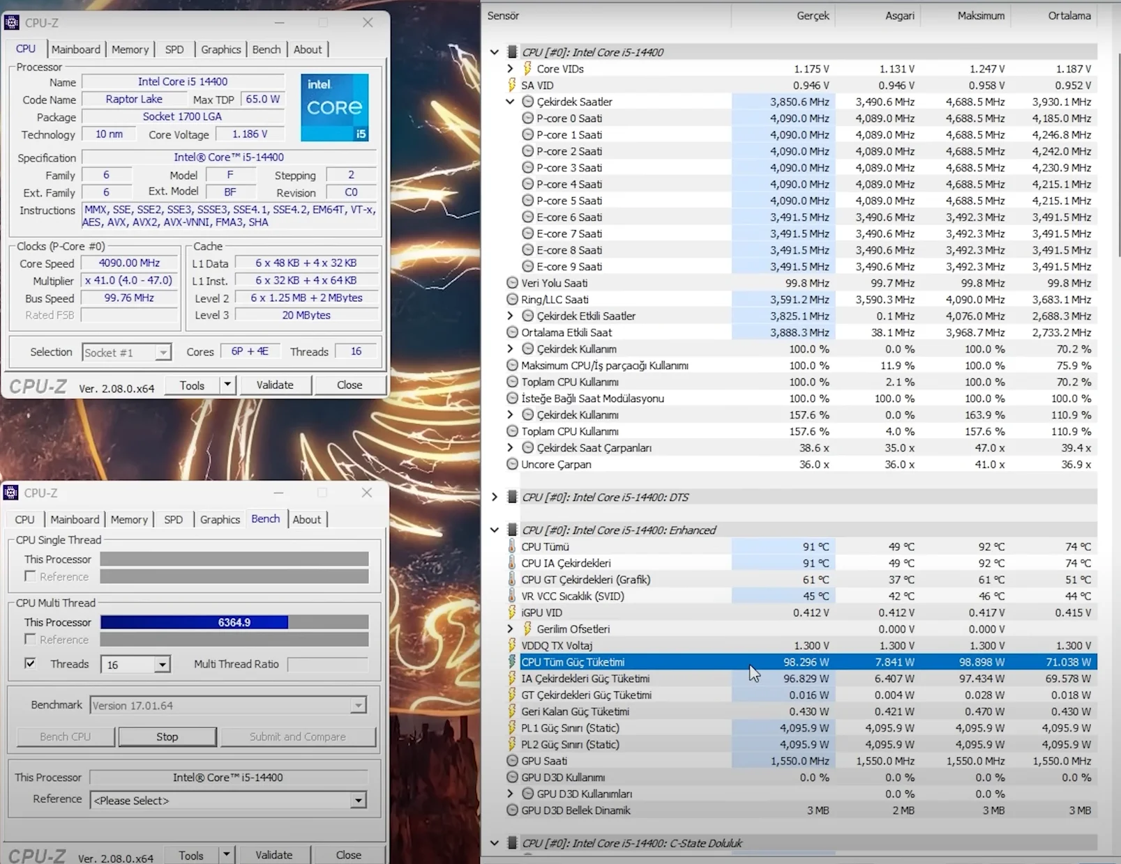Click the thermometer icon next to CPU Tümü
Screen dimensions: 1121x864
pyautogui.click(x=512, y=547)
